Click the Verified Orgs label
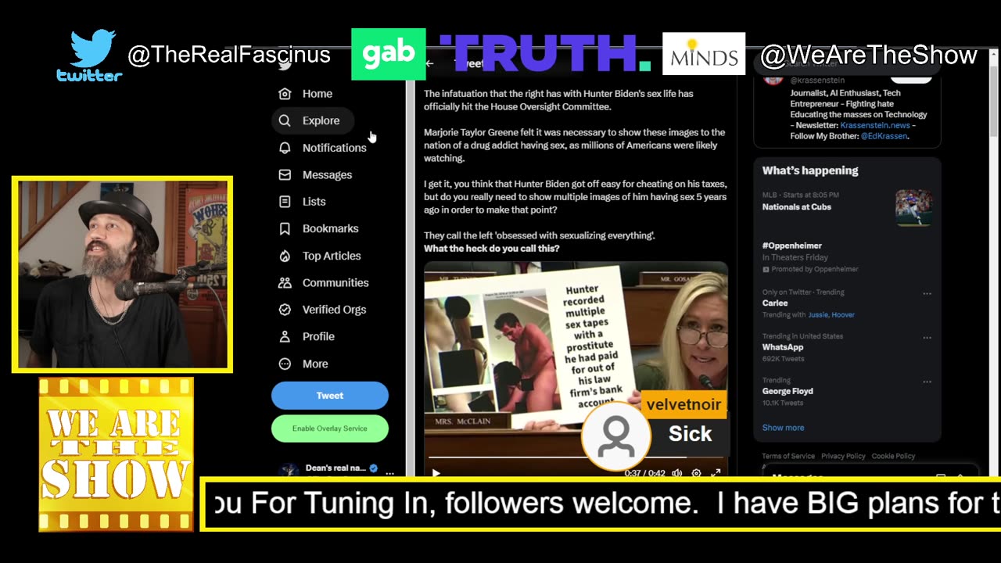The image size is (1001, 563). click(334, 310)
